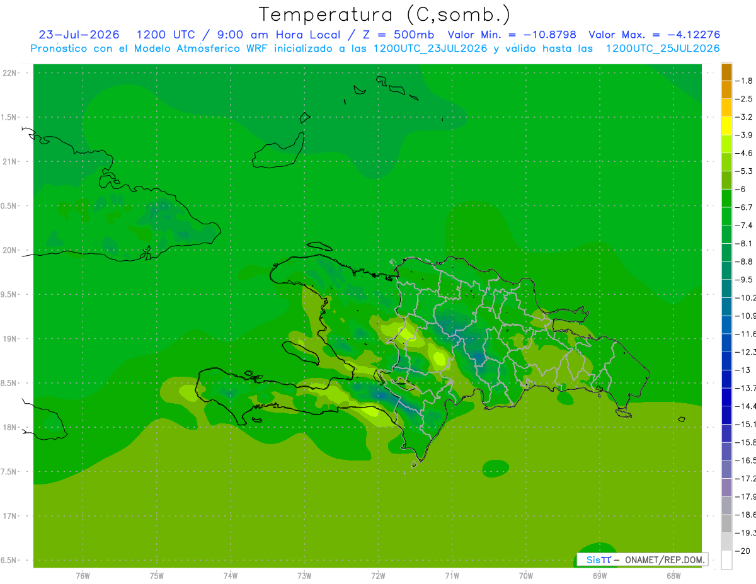Click the 18N latitude label
Image resolution: width=756 pixels, height=584 pixels.
coord(11,427)
